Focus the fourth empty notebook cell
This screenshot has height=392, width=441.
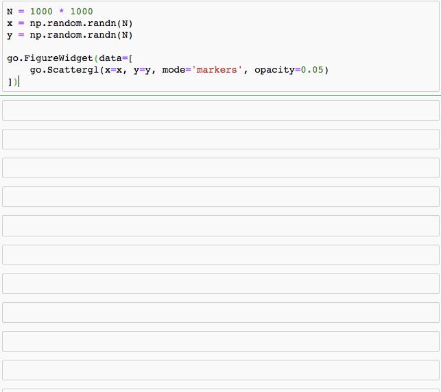(220, 197)
